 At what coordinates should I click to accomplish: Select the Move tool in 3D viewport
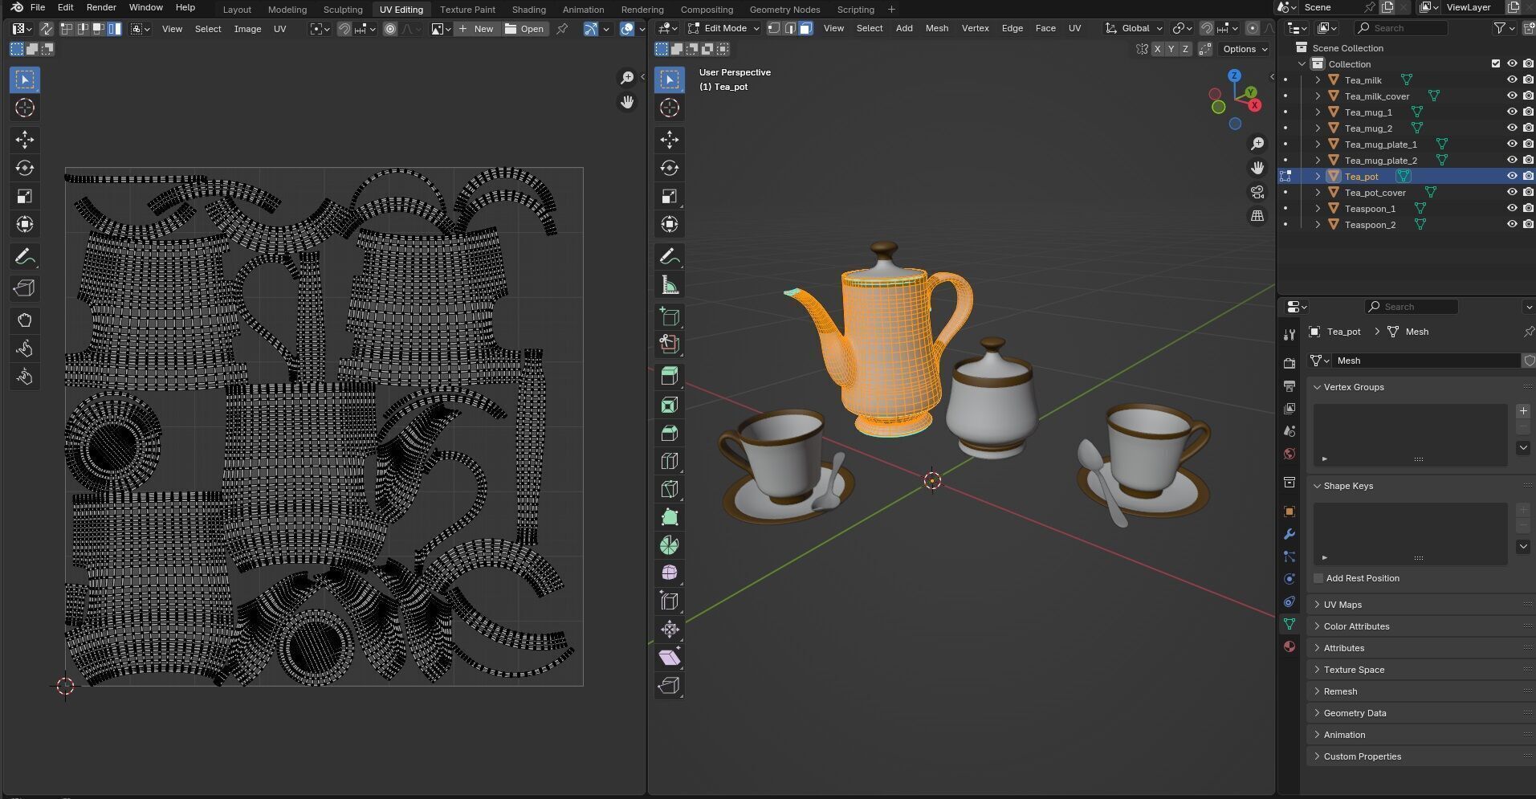coord(669,140)
